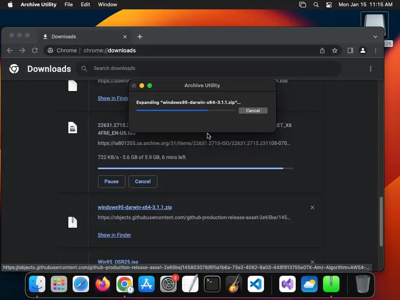Open Visual Studio Code from the Dock
This screenshot has height=300, width=400.
tap(256, 284)
